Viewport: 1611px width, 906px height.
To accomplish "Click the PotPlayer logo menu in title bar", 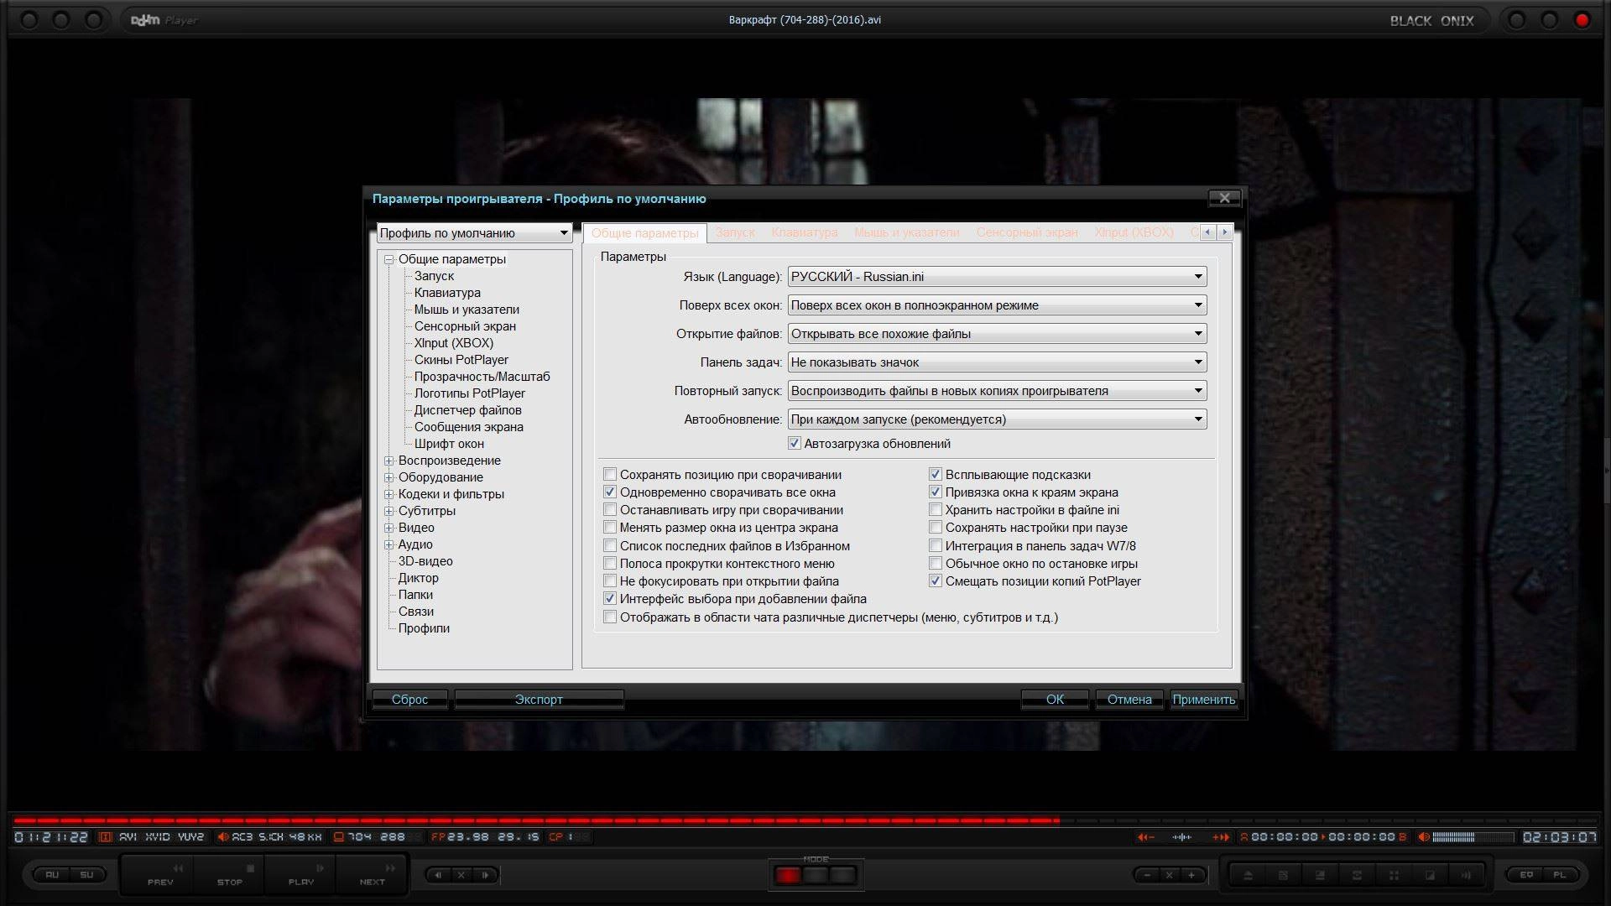I will [x=164, y=20].
